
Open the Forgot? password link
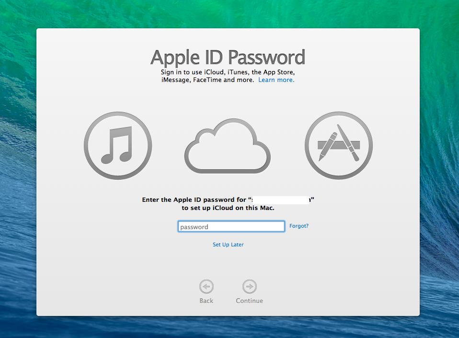[299, 226]
